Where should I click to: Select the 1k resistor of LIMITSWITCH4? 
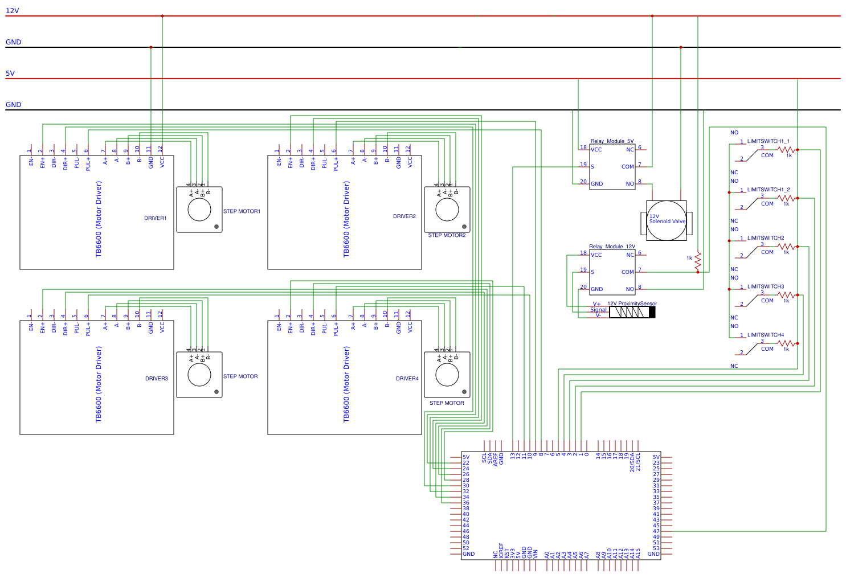tap(786, 343)
